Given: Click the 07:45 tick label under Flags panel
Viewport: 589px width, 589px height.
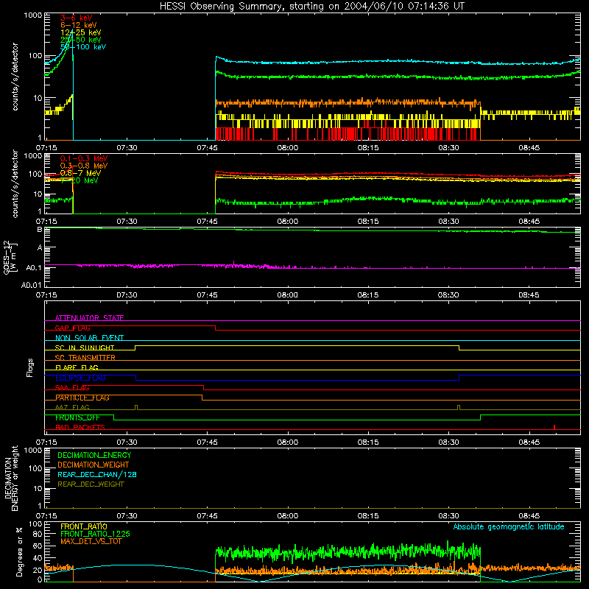Looking at the screenshot, I should coord(207,442).
